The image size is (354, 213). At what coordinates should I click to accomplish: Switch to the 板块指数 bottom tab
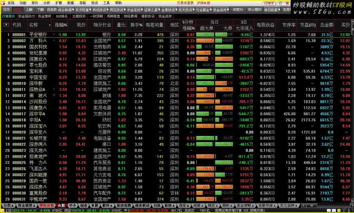(x=124, y=206)
